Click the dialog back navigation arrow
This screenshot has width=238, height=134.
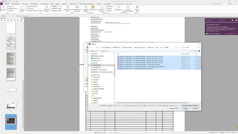pyautogui.click(x=90, y=47)
